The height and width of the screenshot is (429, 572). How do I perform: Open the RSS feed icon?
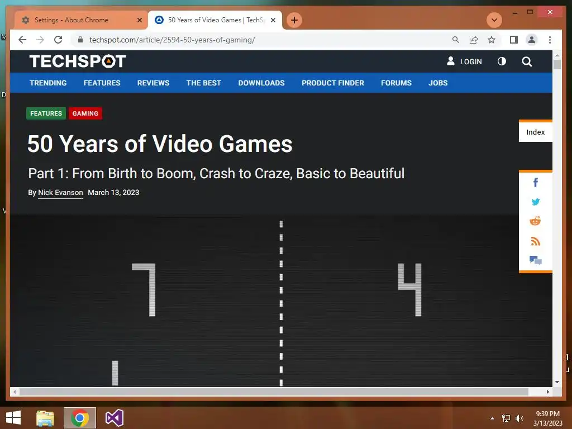[x=535, y=241]
